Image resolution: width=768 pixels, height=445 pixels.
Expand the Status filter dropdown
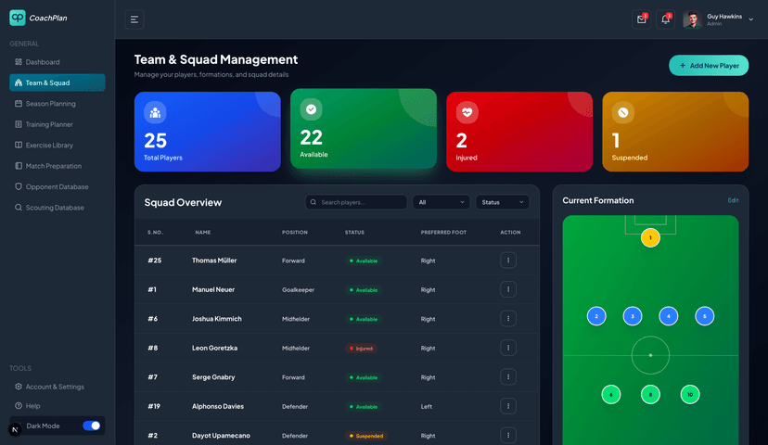pos(503,202)
